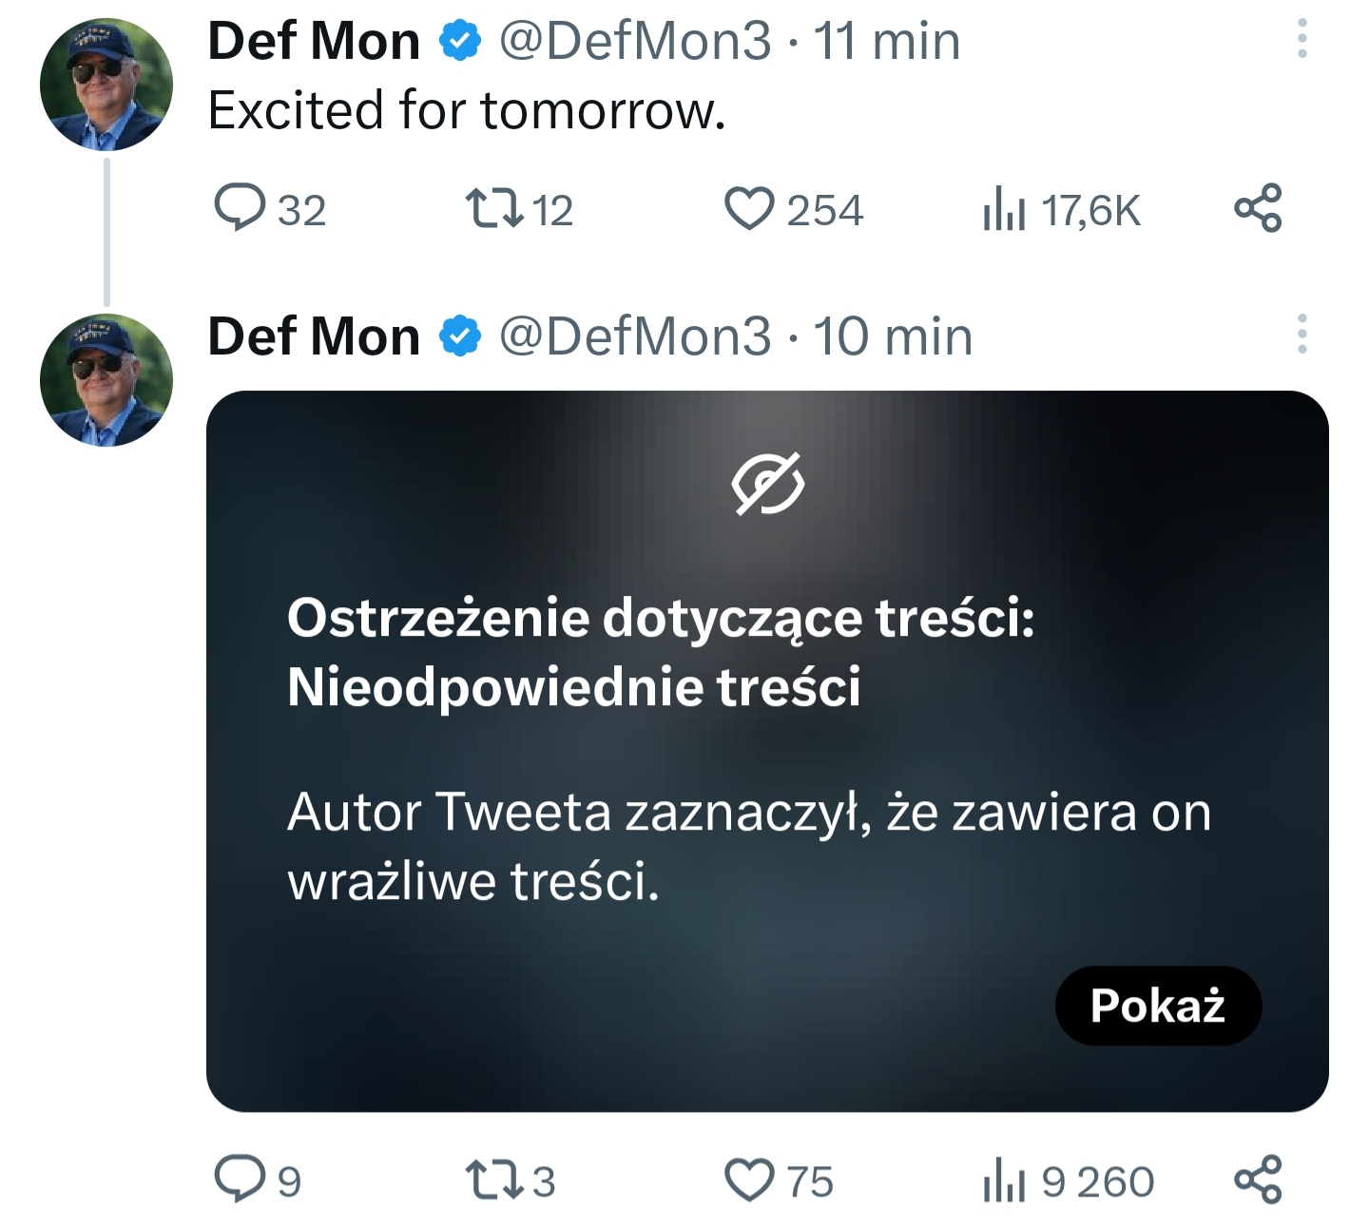Click the crossed-out eye hidden content icon

(x=768, y=484)
